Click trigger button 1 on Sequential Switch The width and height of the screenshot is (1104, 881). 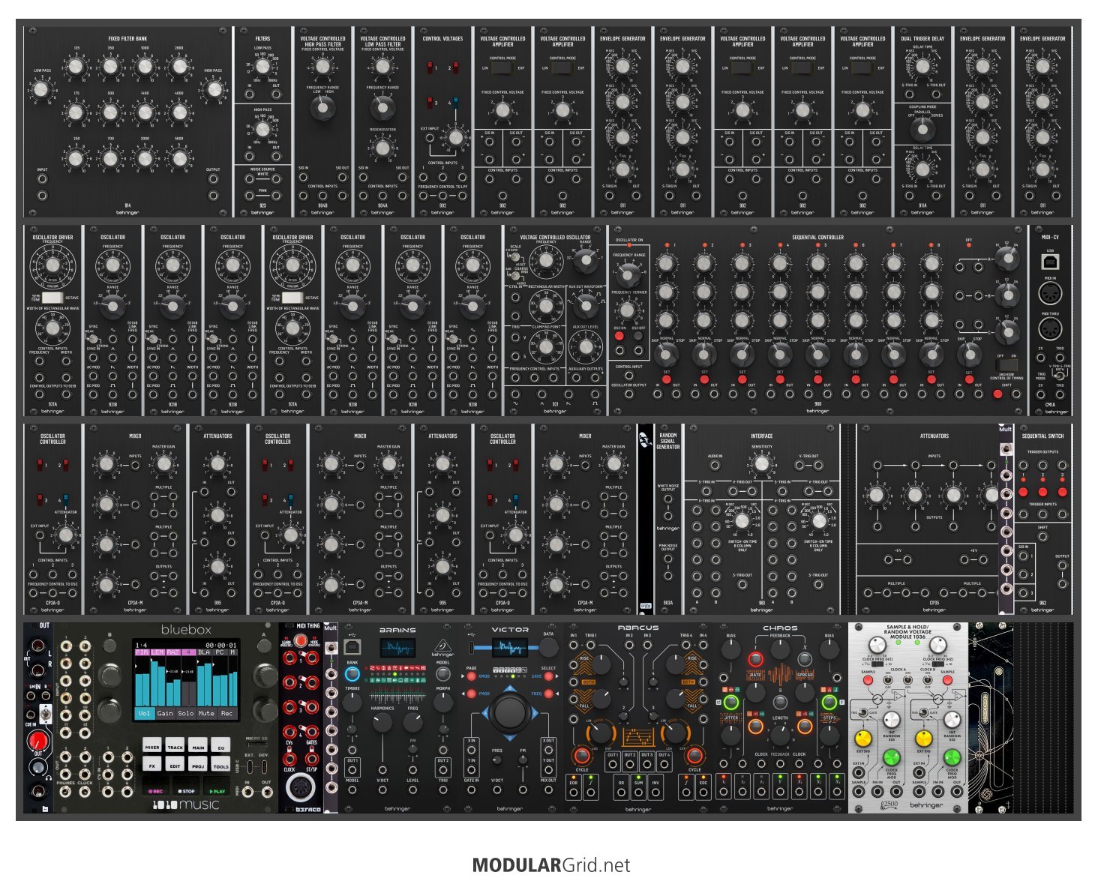point(1024,492)
